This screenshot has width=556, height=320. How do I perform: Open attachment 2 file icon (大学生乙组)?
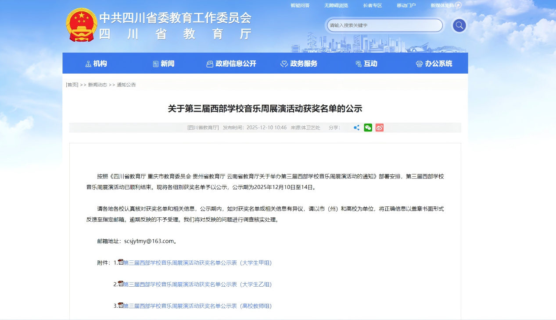pos(121,284)
